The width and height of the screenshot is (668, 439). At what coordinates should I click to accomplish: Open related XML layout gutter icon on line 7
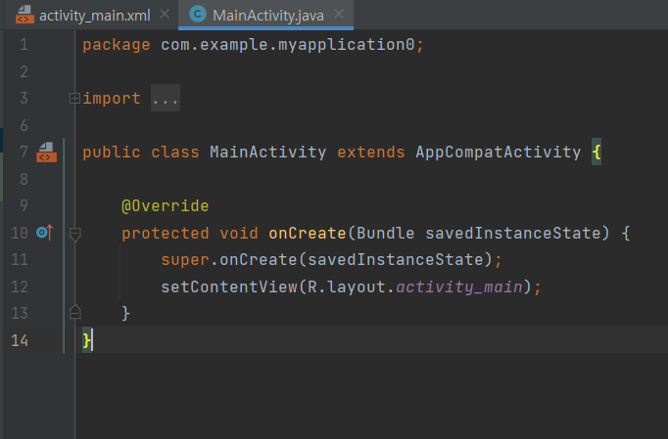[x=46, y=153]
